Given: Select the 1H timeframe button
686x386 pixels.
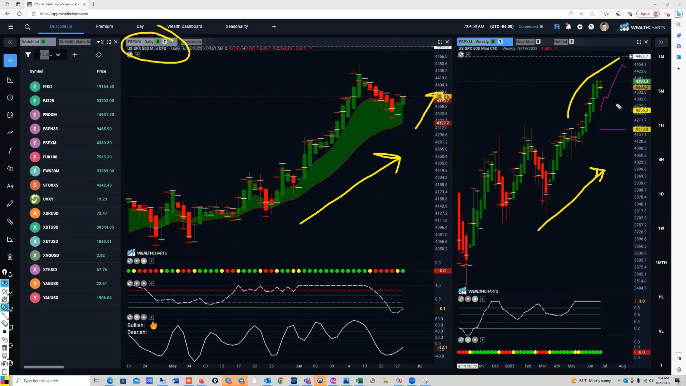Looking at the screenshot, I should 661,125.
